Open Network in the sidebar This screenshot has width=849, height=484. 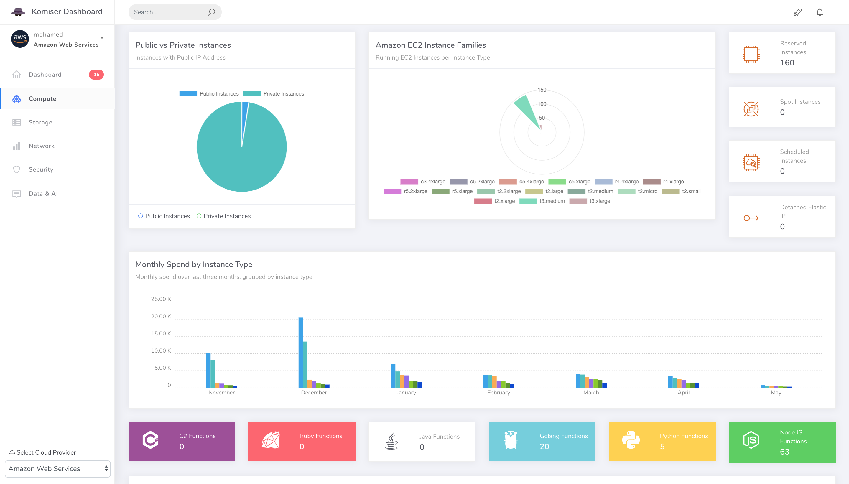[41, 146]
